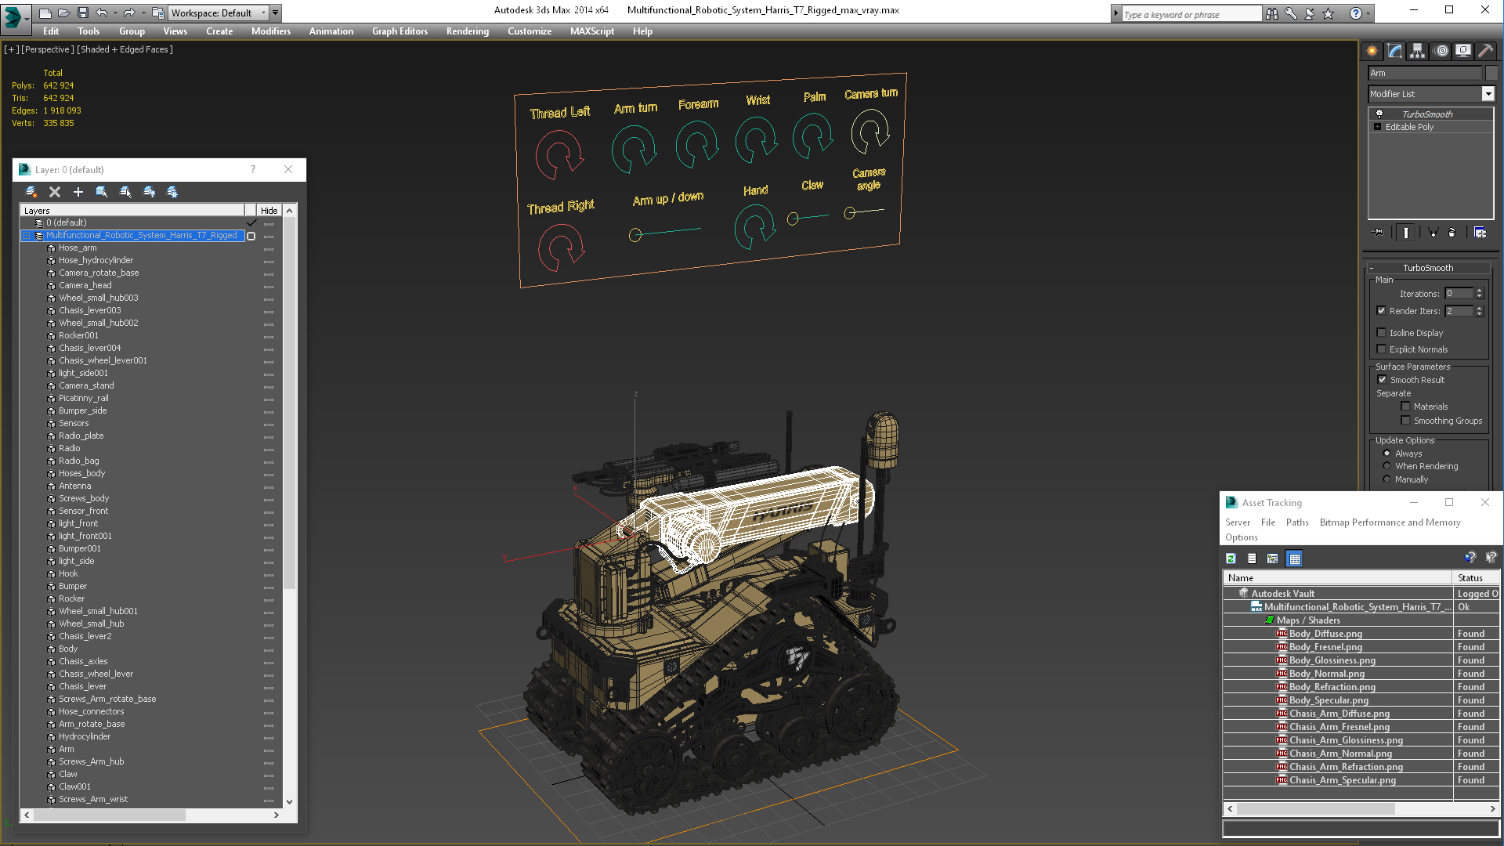This screenshot has width=1504, height=846.
Task: Open the Modifier List dropdown
Action: coord(1488,94)
